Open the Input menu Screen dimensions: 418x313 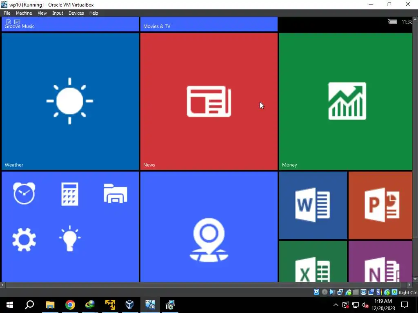58,13
